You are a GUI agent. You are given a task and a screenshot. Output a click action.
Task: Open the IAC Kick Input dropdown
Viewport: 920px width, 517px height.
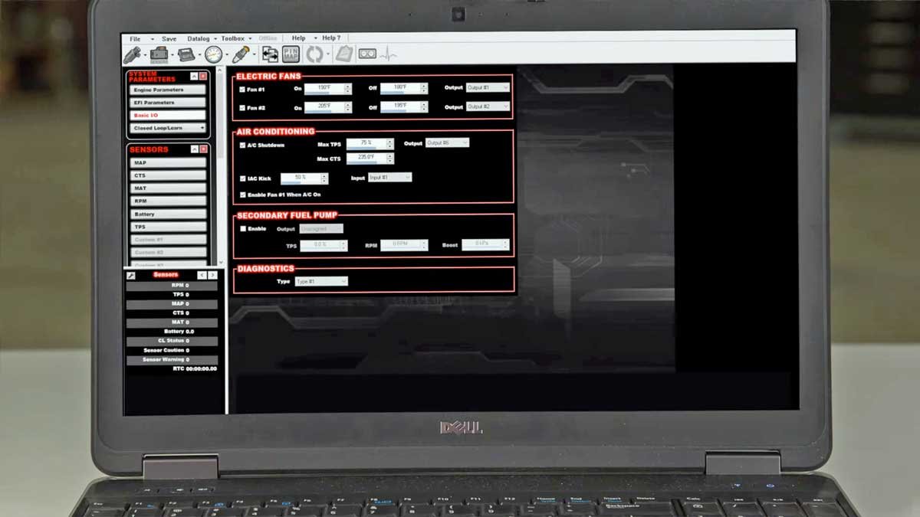pyautogui.click(x=390, y=178)
